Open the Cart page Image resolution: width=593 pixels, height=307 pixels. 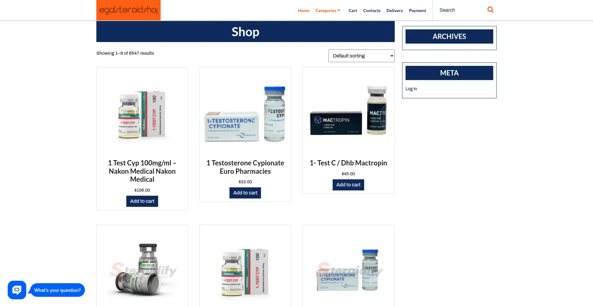click(353, 11)
